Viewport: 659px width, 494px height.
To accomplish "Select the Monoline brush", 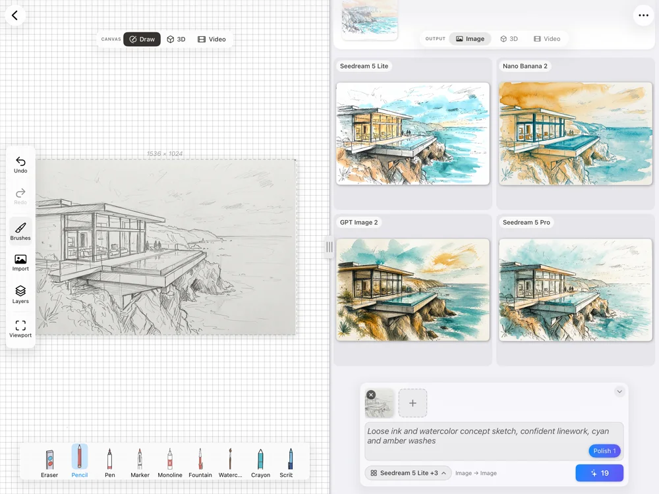I will (x=170, y=462).
